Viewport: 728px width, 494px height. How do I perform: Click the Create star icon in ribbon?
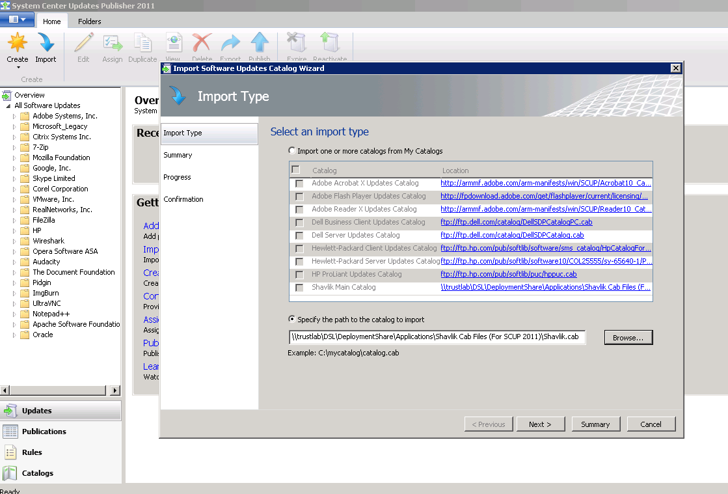click(17, 43)
